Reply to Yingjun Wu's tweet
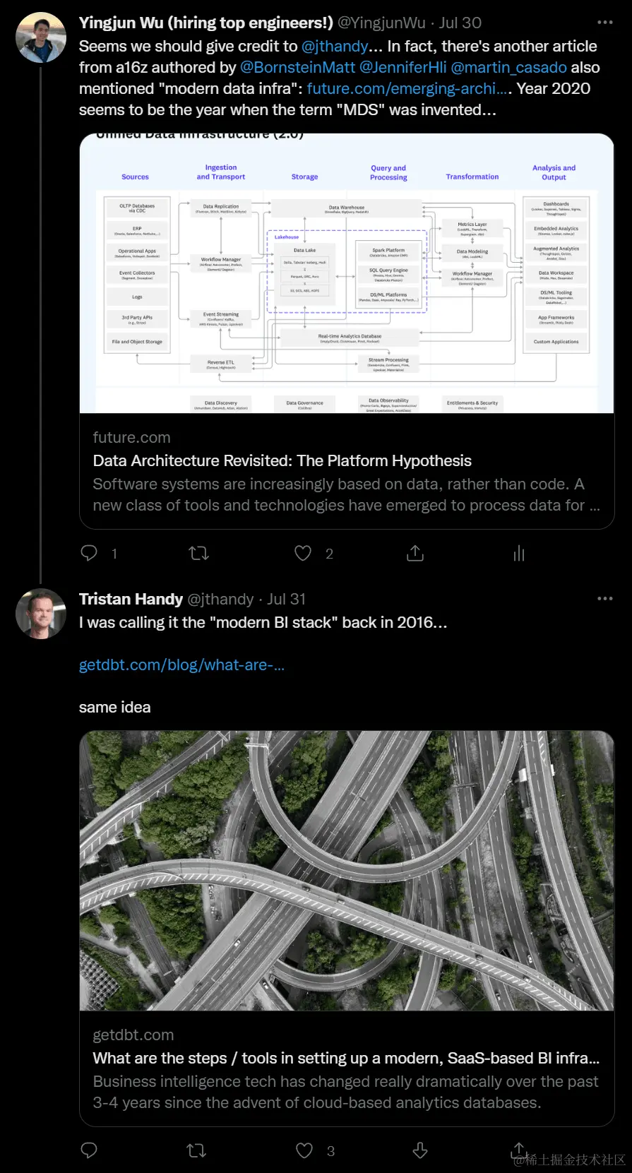 (x=90, y=553)
